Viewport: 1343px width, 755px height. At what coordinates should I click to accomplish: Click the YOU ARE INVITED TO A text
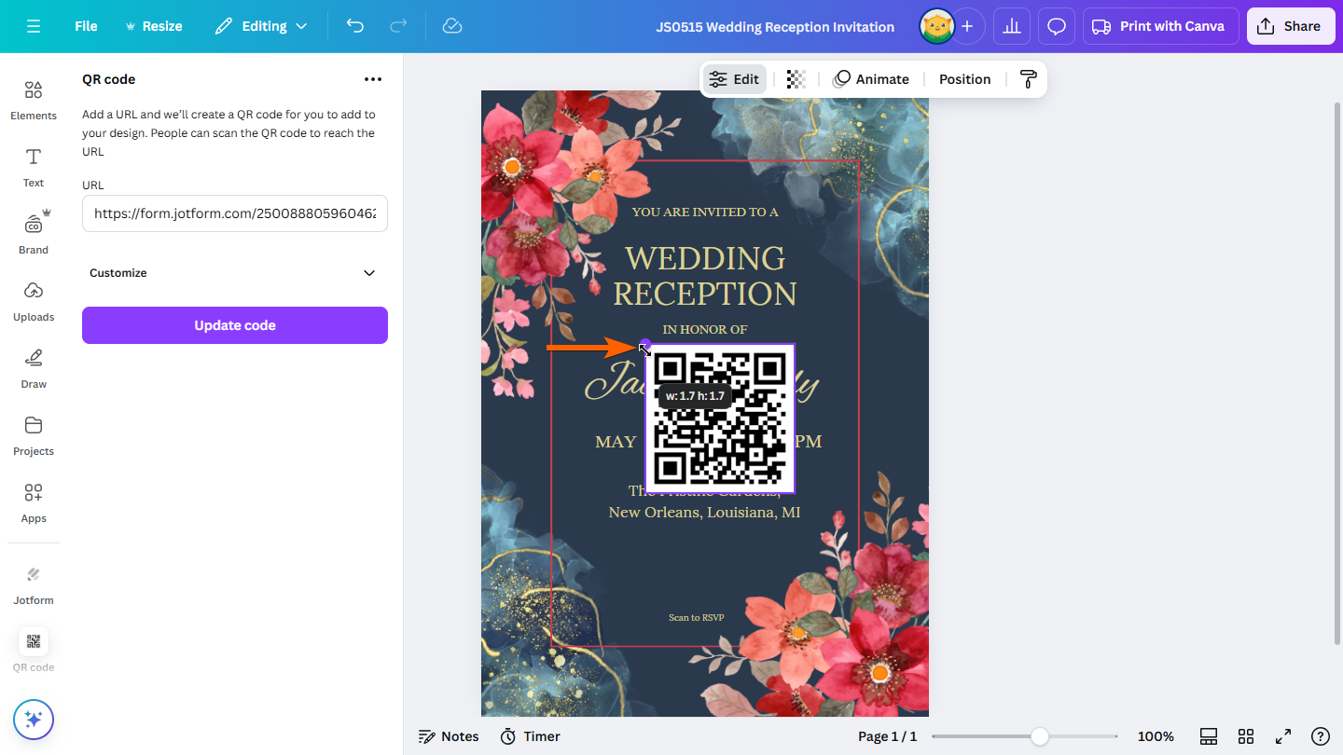[705, 212]
